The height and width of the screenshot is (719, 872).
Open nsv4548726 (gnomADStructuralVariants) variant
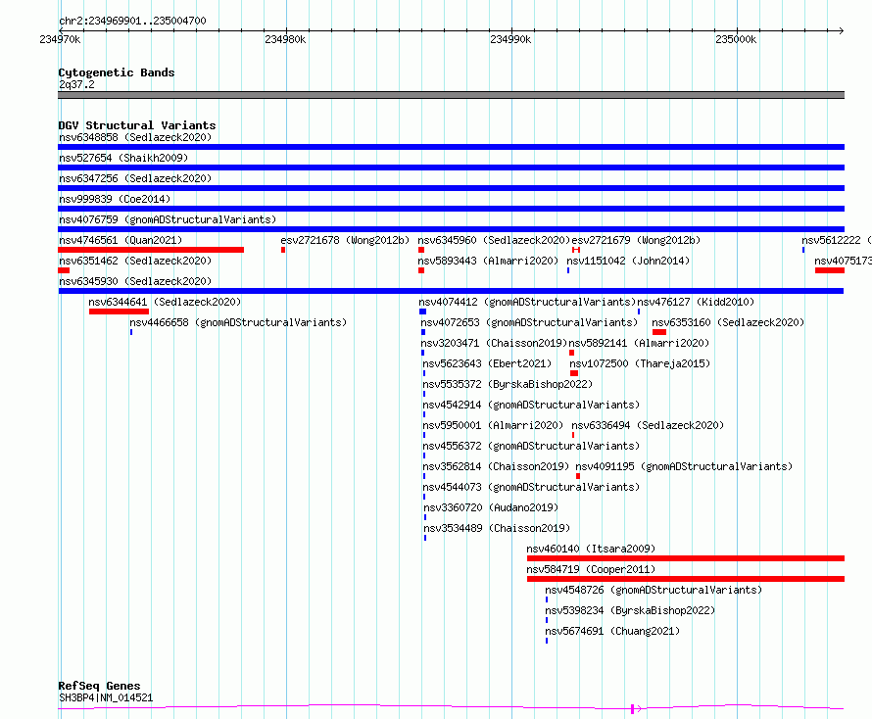tap(654, 590)
